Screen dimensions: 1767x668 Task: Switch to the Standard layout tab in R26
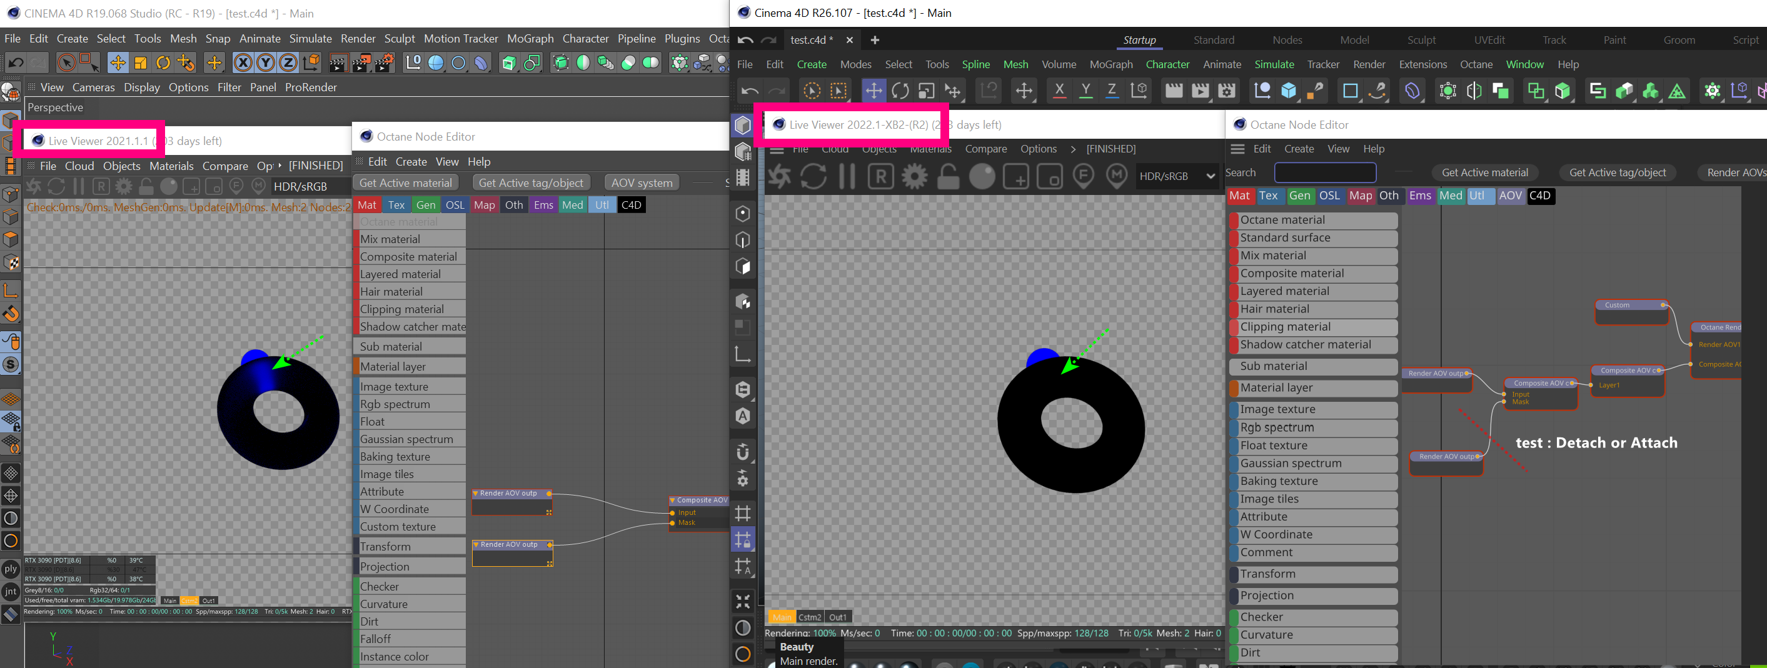pos(1214,40)
